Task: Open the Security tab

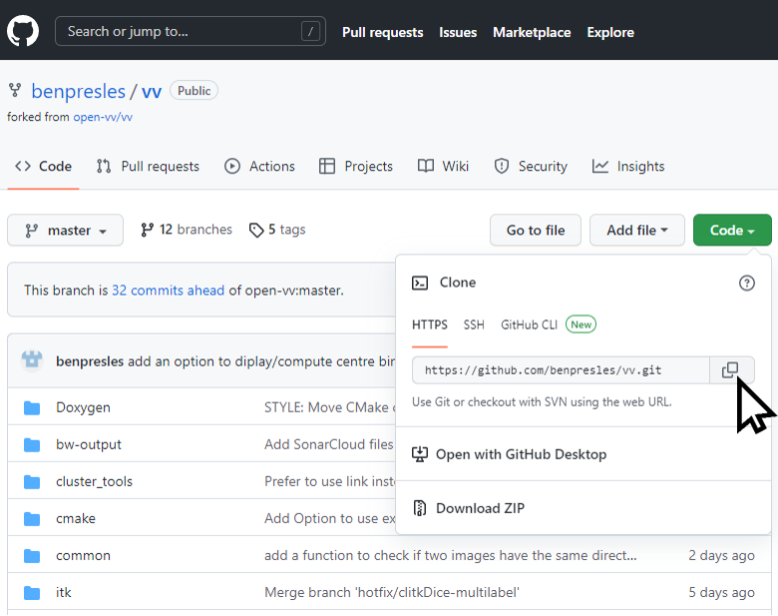Action: click(531, 167)
